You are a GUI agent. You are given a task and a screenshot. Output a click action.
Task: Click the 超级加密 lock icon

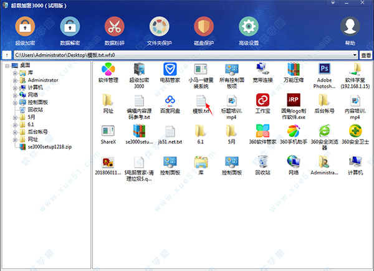[x=26, y=27]
